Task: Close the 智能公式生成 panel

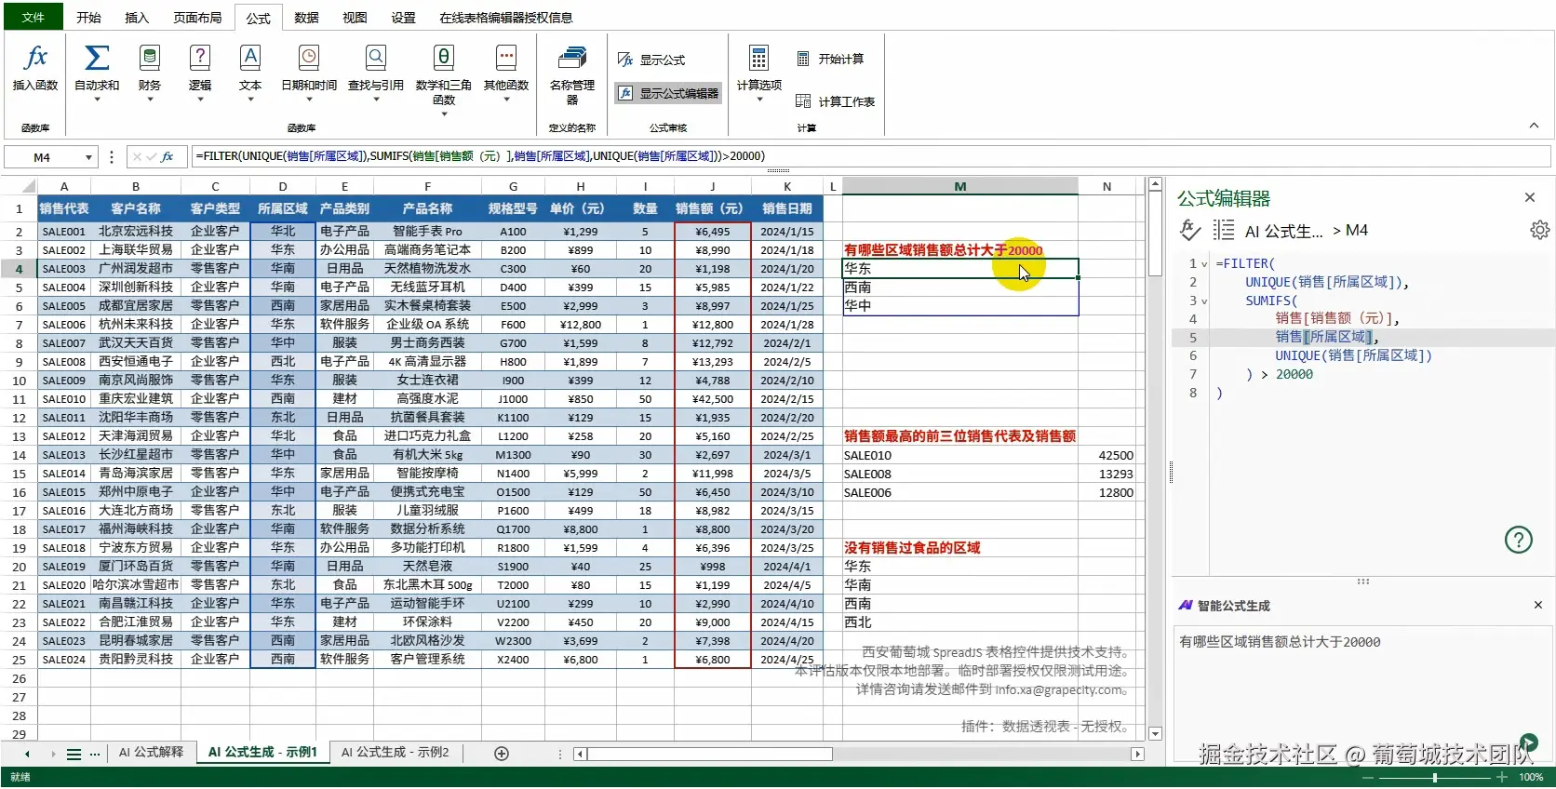Action: tap(1538, 606)
